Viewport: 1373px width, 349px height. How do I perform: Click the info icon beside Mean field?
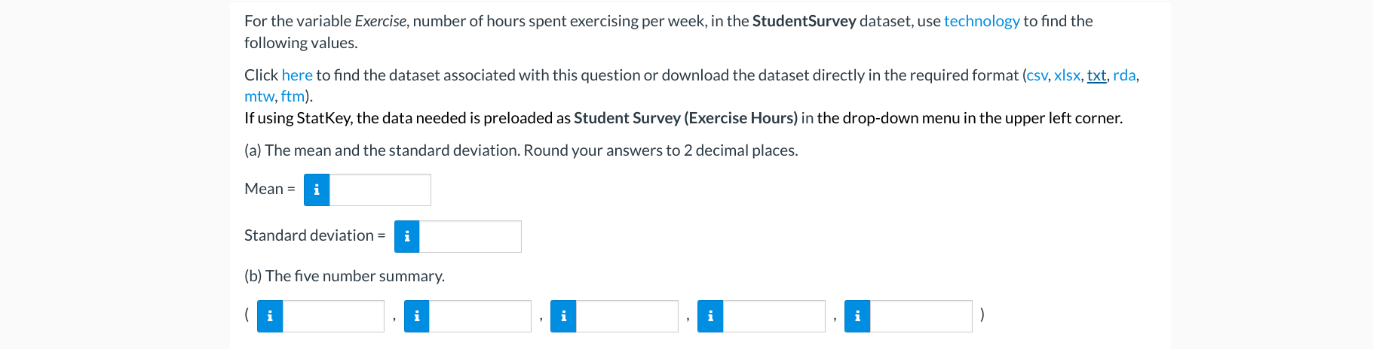[x=317, y=190]
